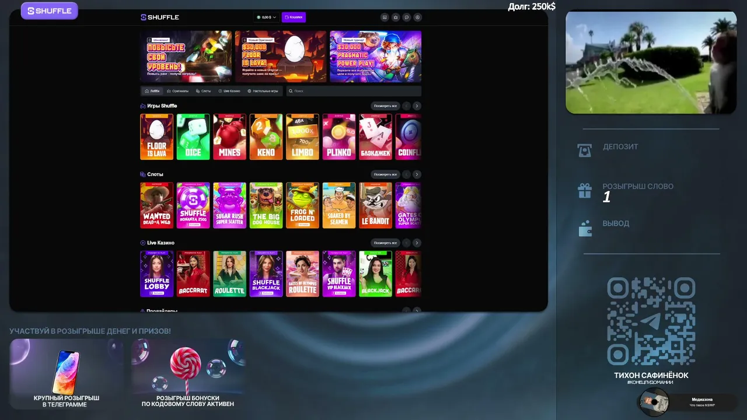Click the Медиазона now-playing widget
Image resolution: width=747 pixels, height=420 pixels.
pos(687,402)
